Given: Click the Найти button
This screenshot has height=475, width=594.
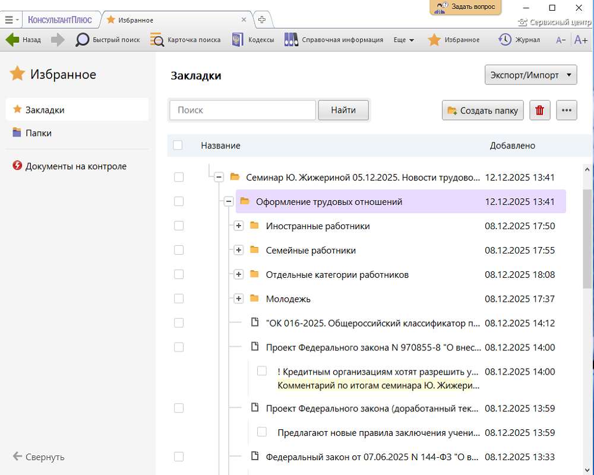Looking at the screenshot, I should pyautogui.click(x=343, y=110).
